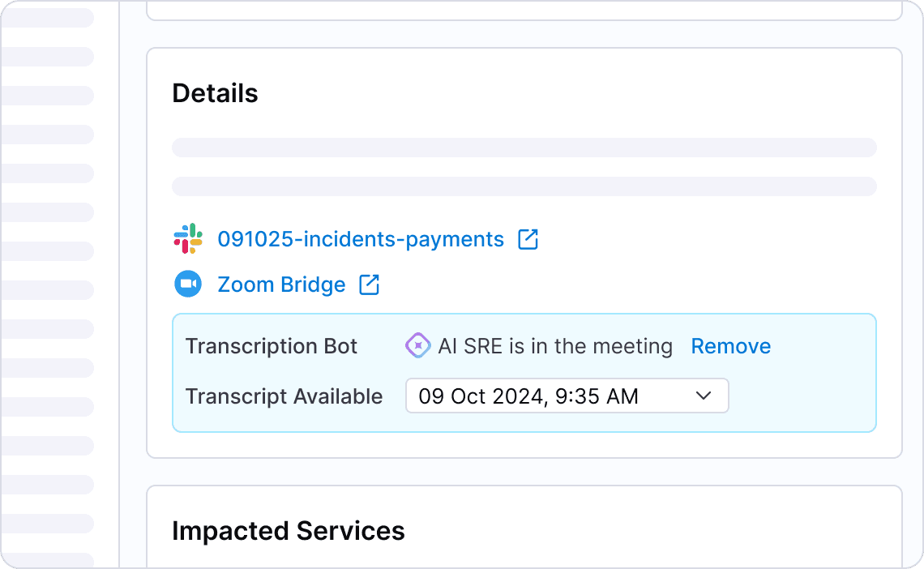
Task: Click the Zoom camera icon
Action: [x=188, y=284]
